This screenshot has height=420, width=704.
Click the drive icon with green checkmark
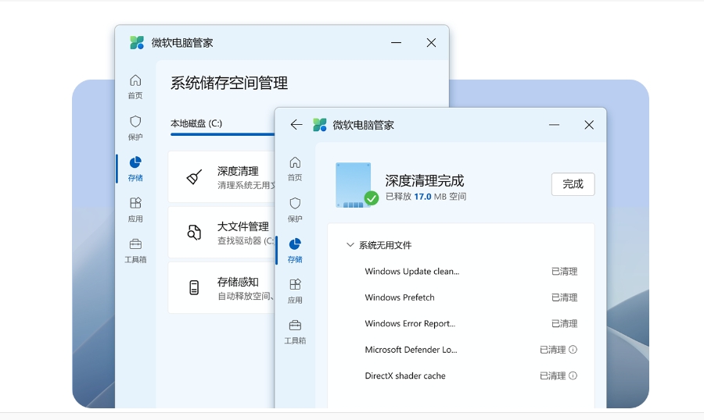(357, 185)
